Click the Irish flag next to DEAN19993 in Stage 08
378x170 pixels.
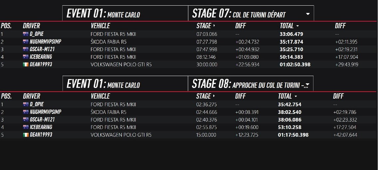(26, 135)
